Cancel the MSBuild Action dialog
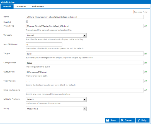The width and height of the screenshot is (151, 124). coord(127,120)
